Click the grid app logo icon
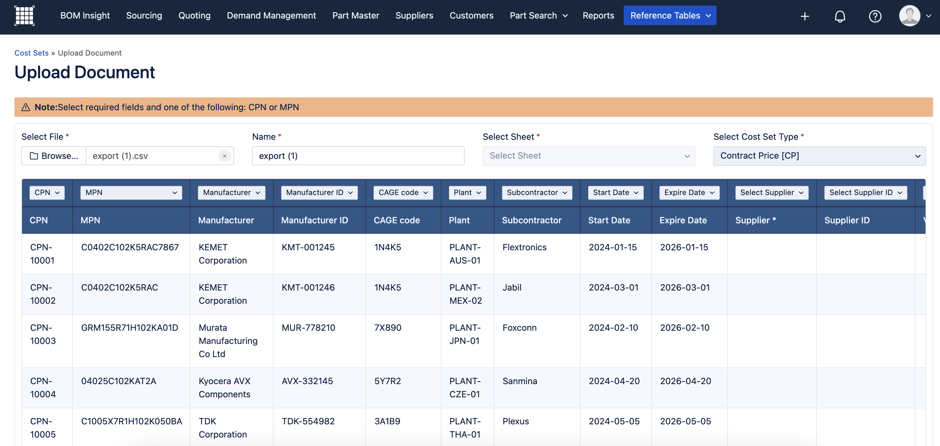 coord(25,16)
